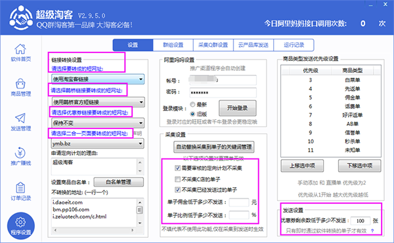Click the 开始登录 button
This screenshot has height=243, width=394.
click(238, 108)
